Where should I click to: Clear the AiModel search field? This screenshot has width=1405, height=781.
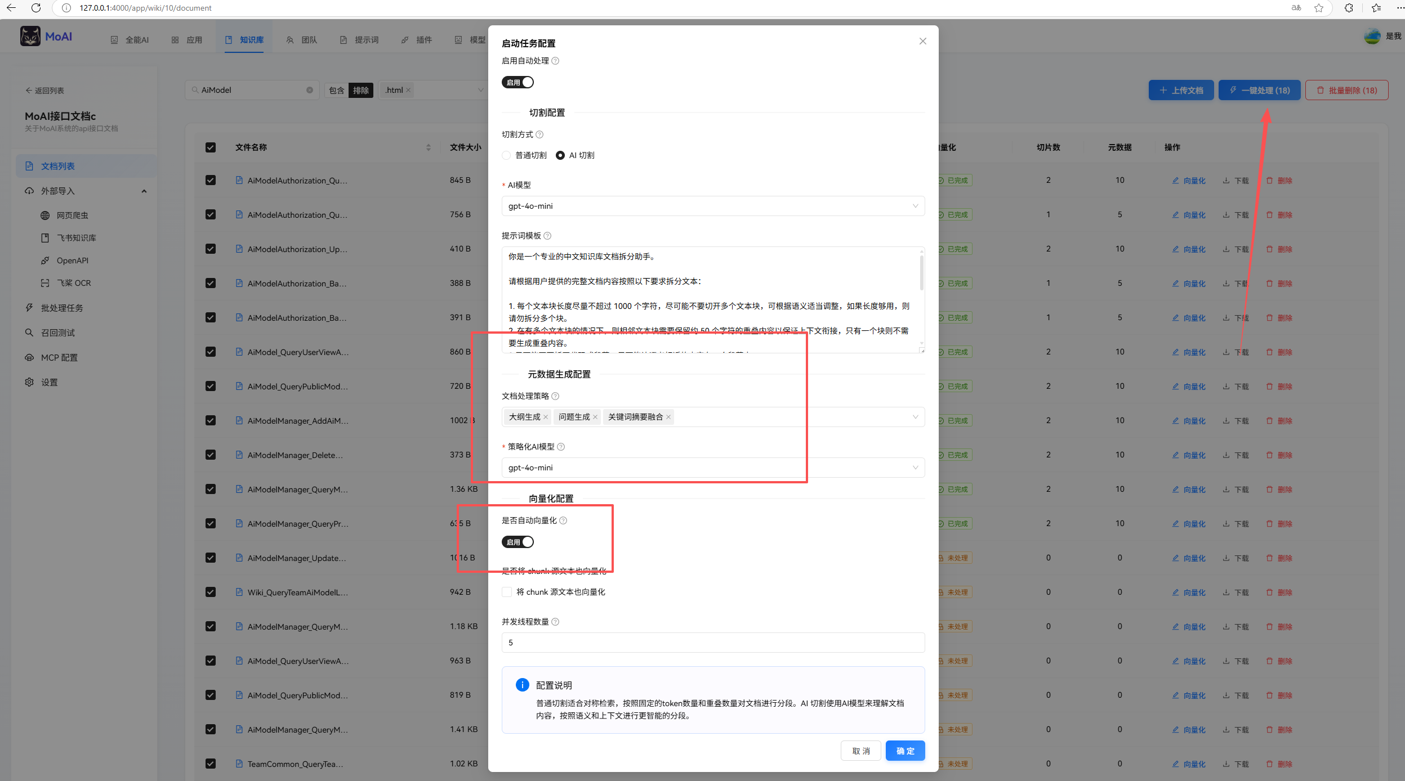(x=310, y=90)
